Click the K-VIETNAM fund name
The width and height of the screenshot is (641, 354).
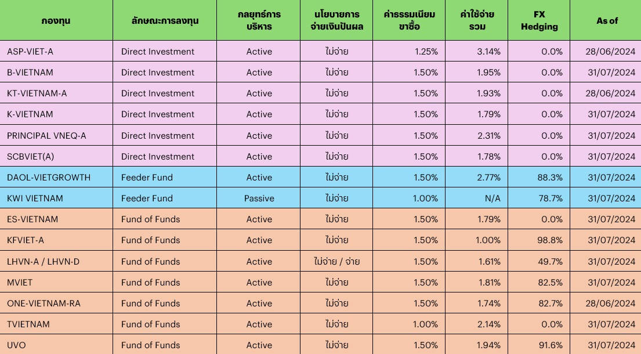click(x=30, y=114)
